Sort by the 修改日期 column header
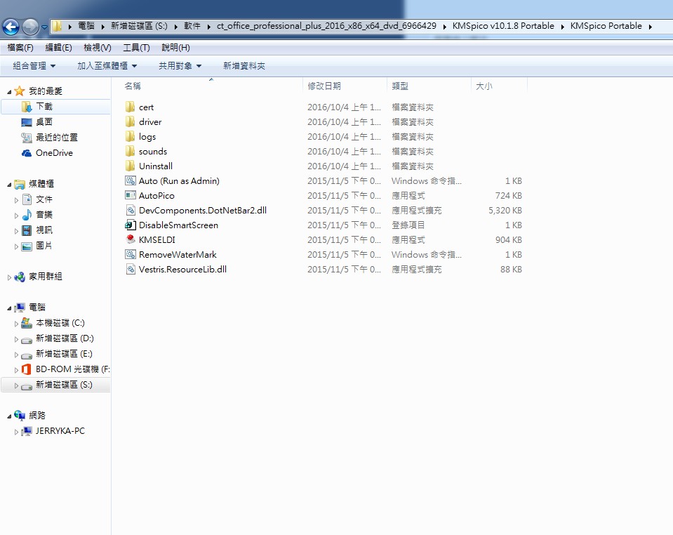 (x=345, y=86)
